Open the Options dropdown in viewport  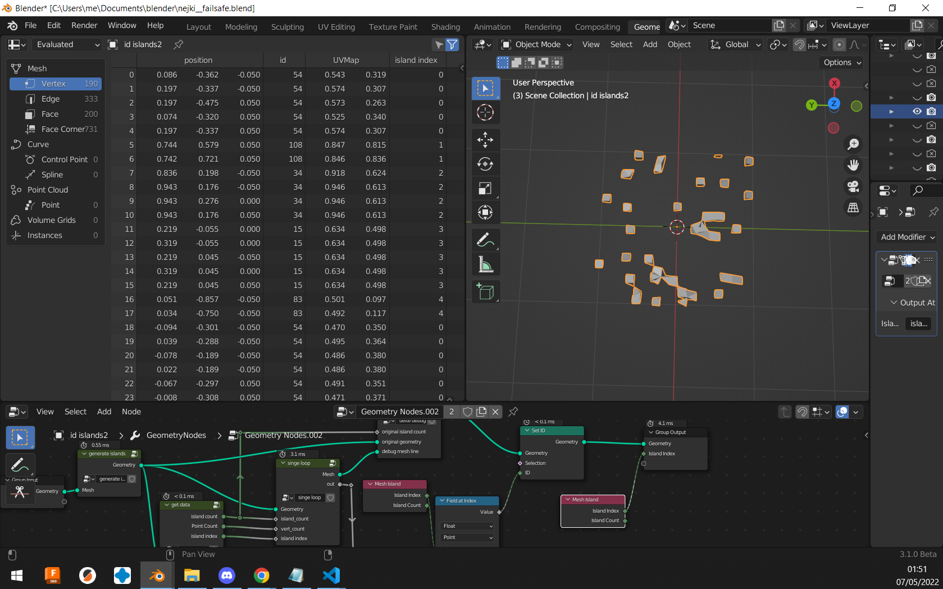coord(842,62)
